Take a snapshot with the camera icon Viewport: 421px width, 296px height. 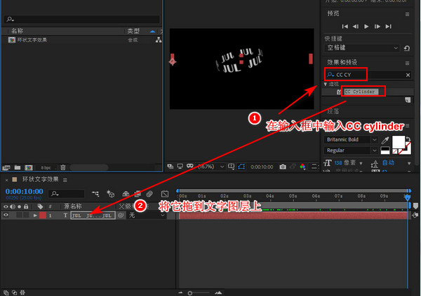[x=283, y=167]
